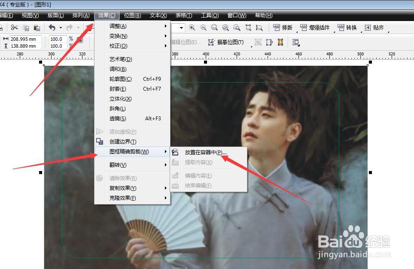The height and width of the screenshot is (269, 414).
Task: Open the 版面 Layout menu
Action: click(55, 15)
